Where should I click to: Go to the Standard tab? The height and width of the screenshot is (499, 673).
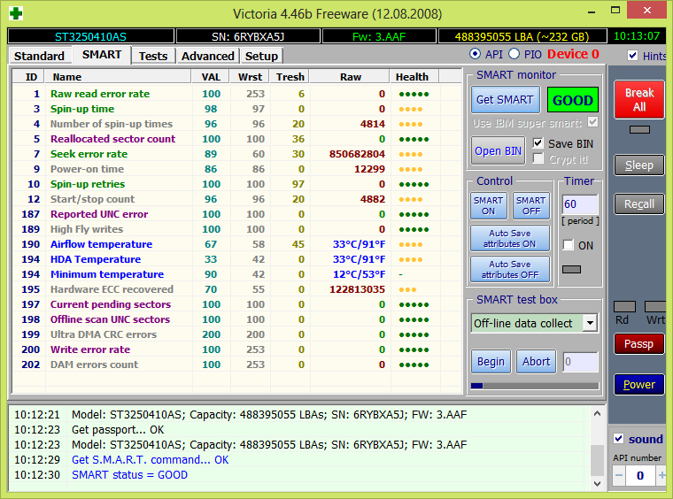coord(39,56)
